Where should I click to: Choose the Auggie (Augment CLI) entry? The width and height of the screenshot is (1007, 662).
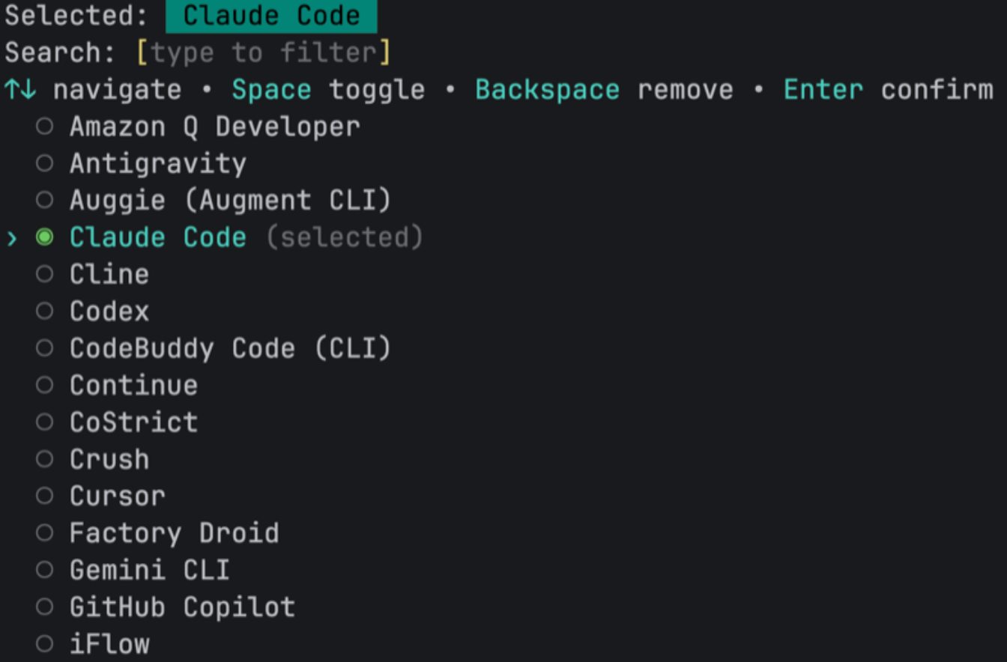coord(229,200)
